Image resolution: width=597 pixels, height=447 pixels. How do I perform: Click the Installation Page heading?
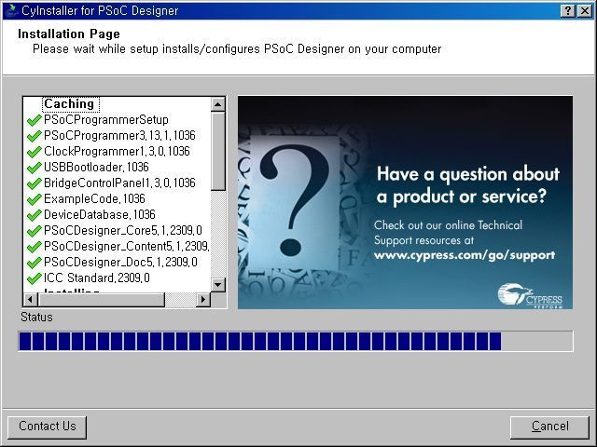69,34
